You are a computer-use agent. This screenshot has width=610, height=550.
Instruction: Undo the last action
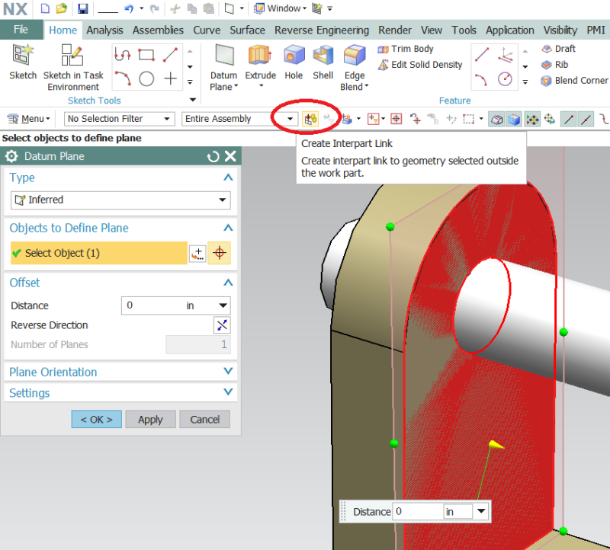(129, 8)
